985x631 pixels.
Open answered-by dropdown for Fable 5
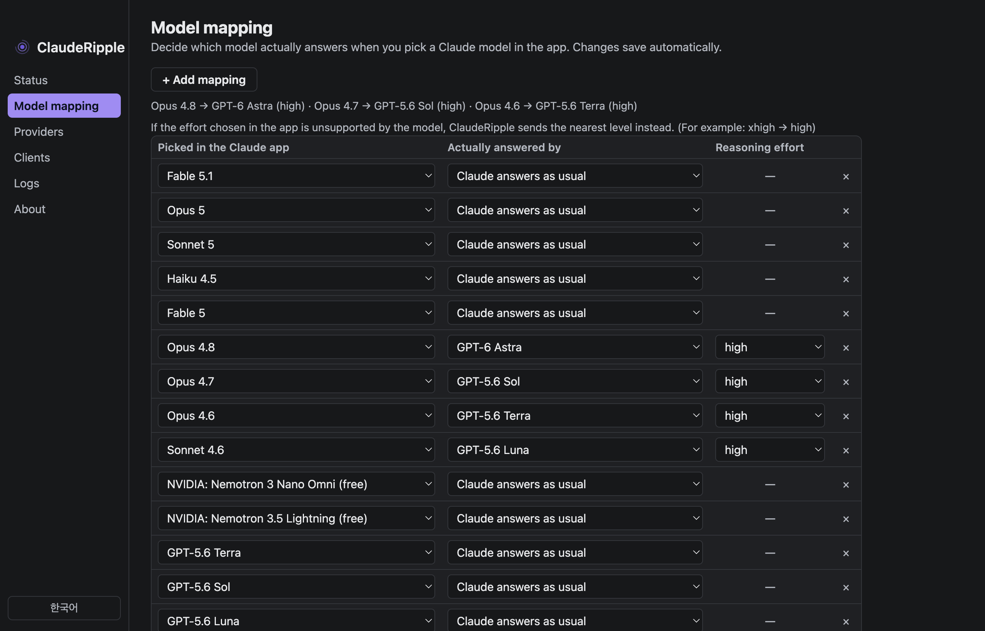point(575,313)
